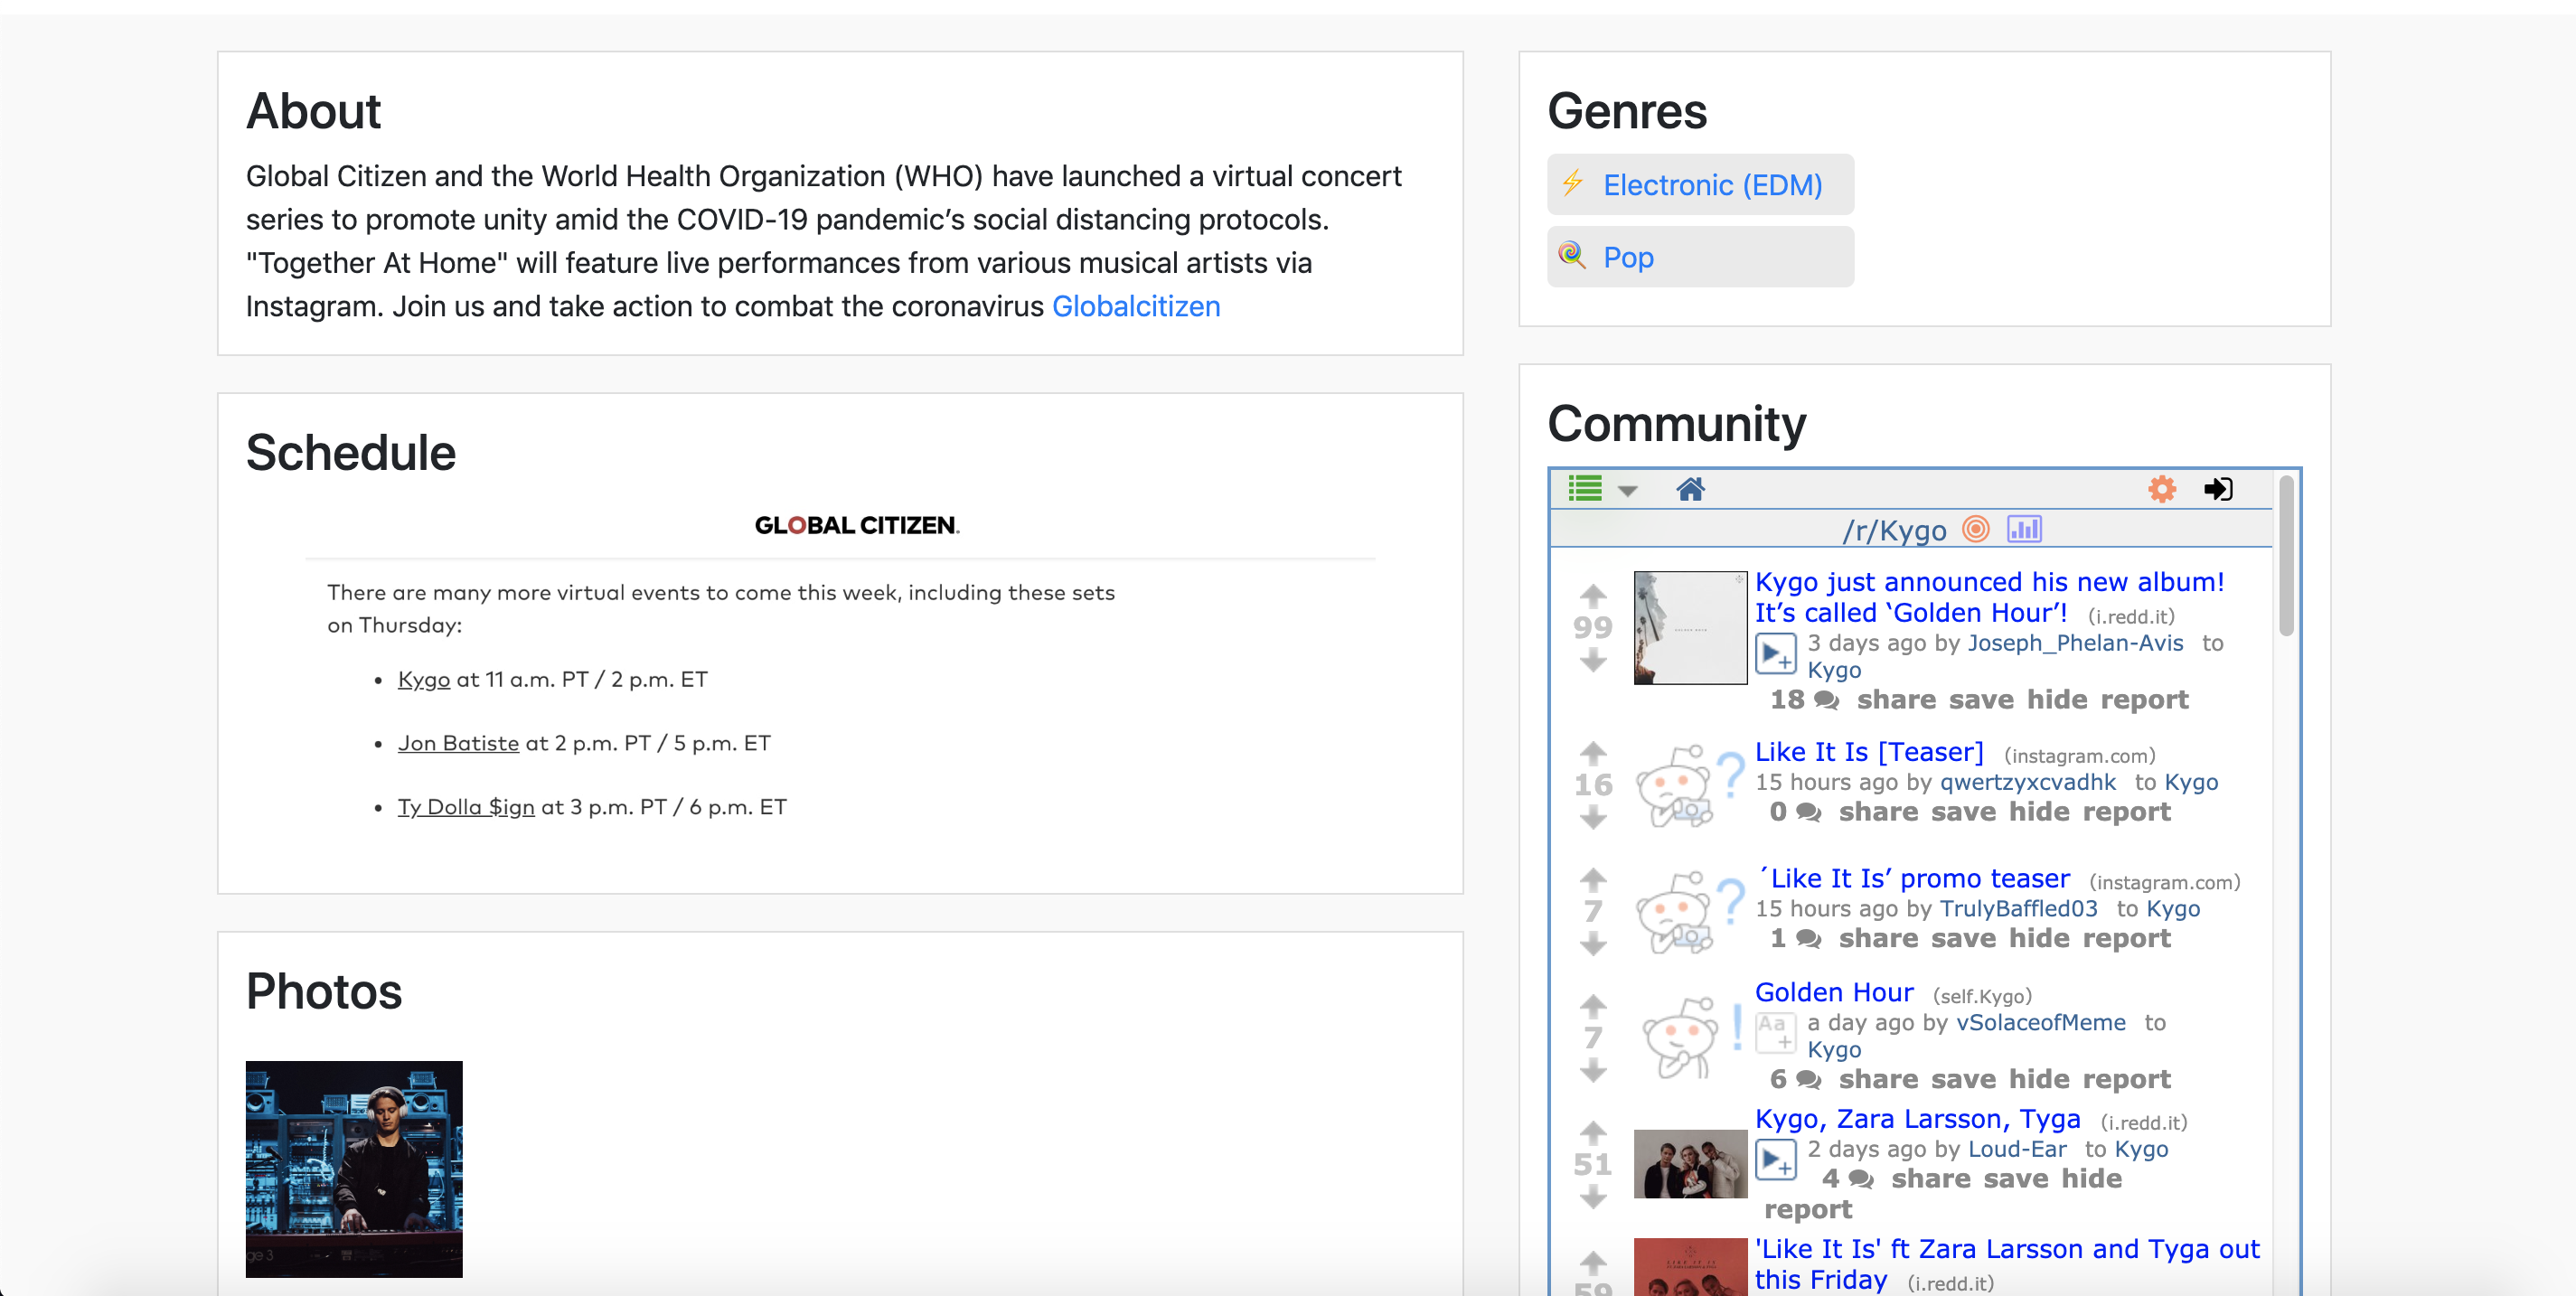This screenshot has height=1296, width=2576.
Task: Open user vSolaceofMeme profile
Action: coord(2040,1022)
